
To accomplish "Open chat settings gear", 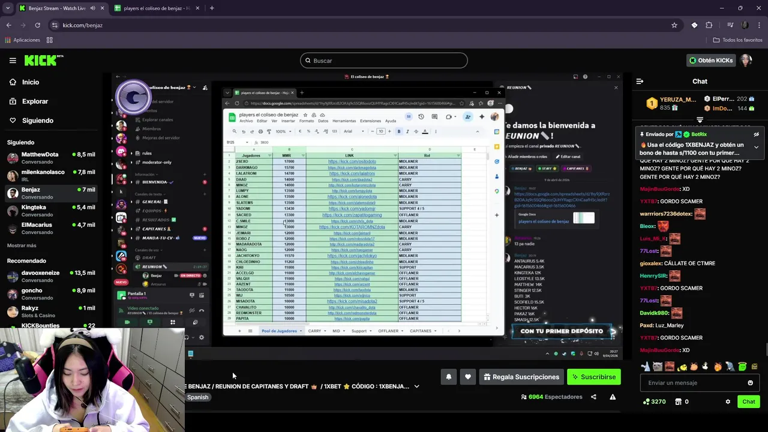I will [x=728, y=401].
